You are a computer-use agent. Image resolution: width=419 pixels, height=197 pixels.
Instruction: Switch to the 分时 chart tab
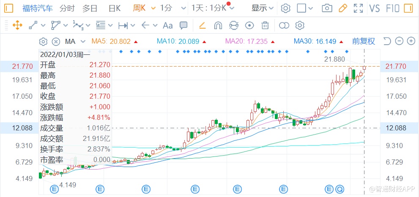click(x=67, y=8)
